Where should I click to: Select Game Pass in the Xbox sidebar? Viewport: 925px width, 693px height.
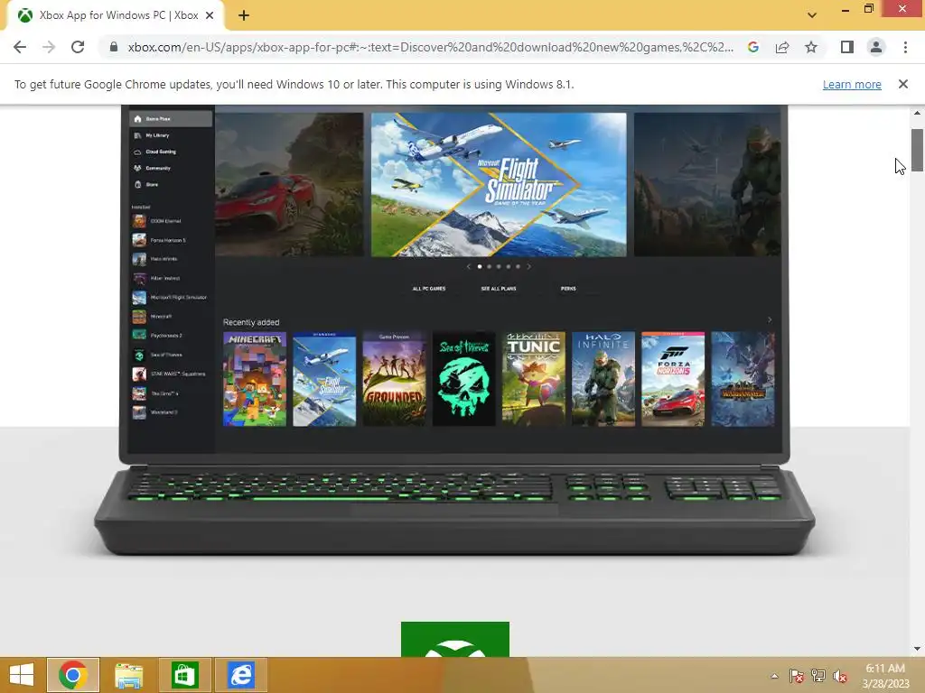[171, 118]
